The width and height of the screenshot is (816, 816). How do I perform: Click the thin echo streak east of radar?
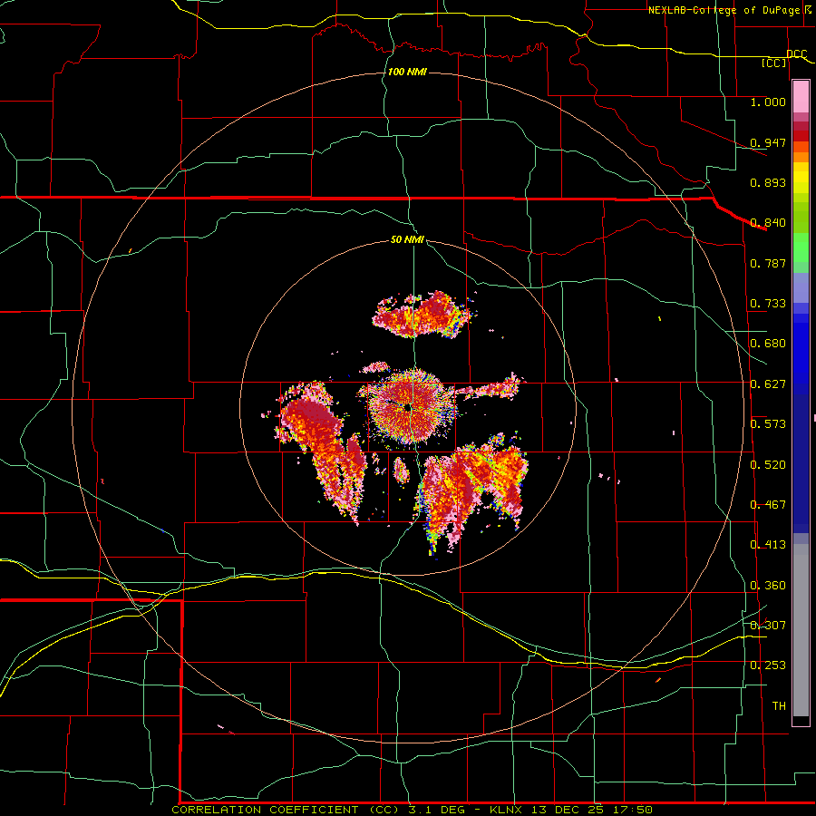pos(491,388)
